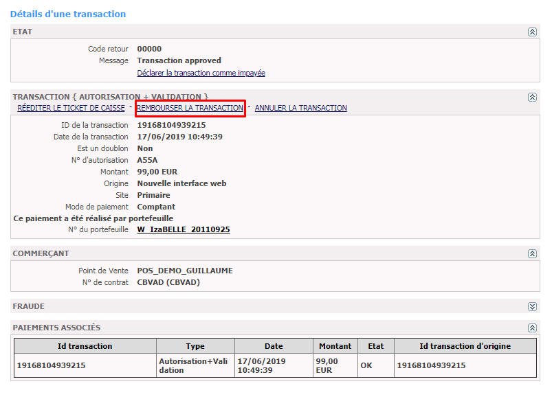Click the Id transaction column header
The image size is (552, 399).
(x=85, y=346)
